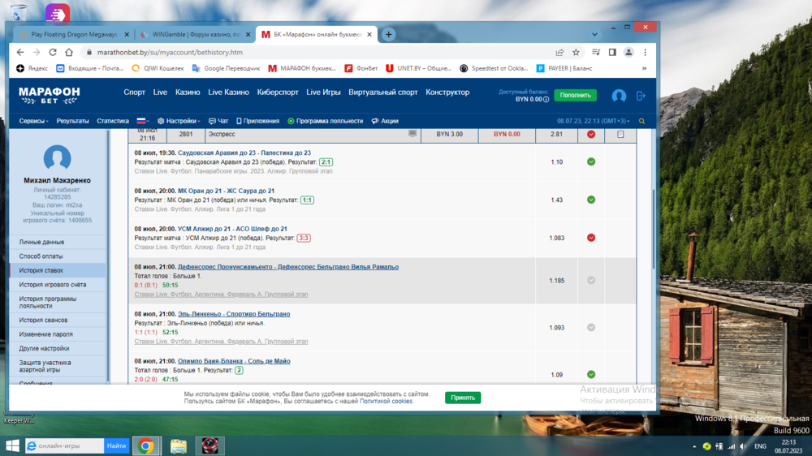Reload the page using the browser refresh icon
The width and height of the screenshot is (812, 456).
tap(53, 52)
